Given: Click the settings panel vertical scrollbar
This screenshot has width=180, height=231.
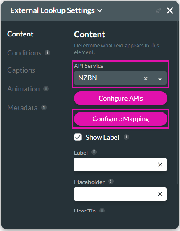Looking at the screenshot, I should coord(177,103).
